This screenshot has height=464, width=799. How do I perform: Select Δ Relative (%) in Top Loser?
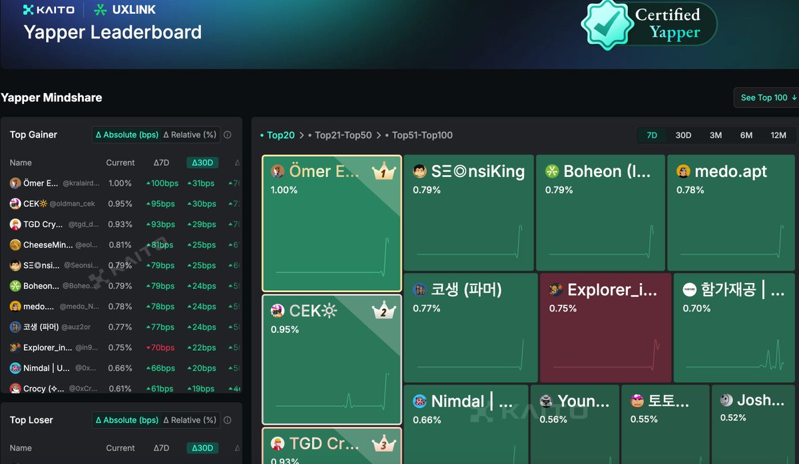(x=190, y=420)
